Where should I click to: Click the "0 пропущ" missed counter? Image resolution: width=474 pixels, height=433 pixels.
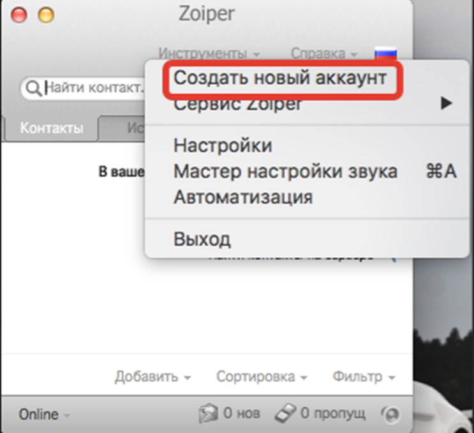tap(333, 414)
